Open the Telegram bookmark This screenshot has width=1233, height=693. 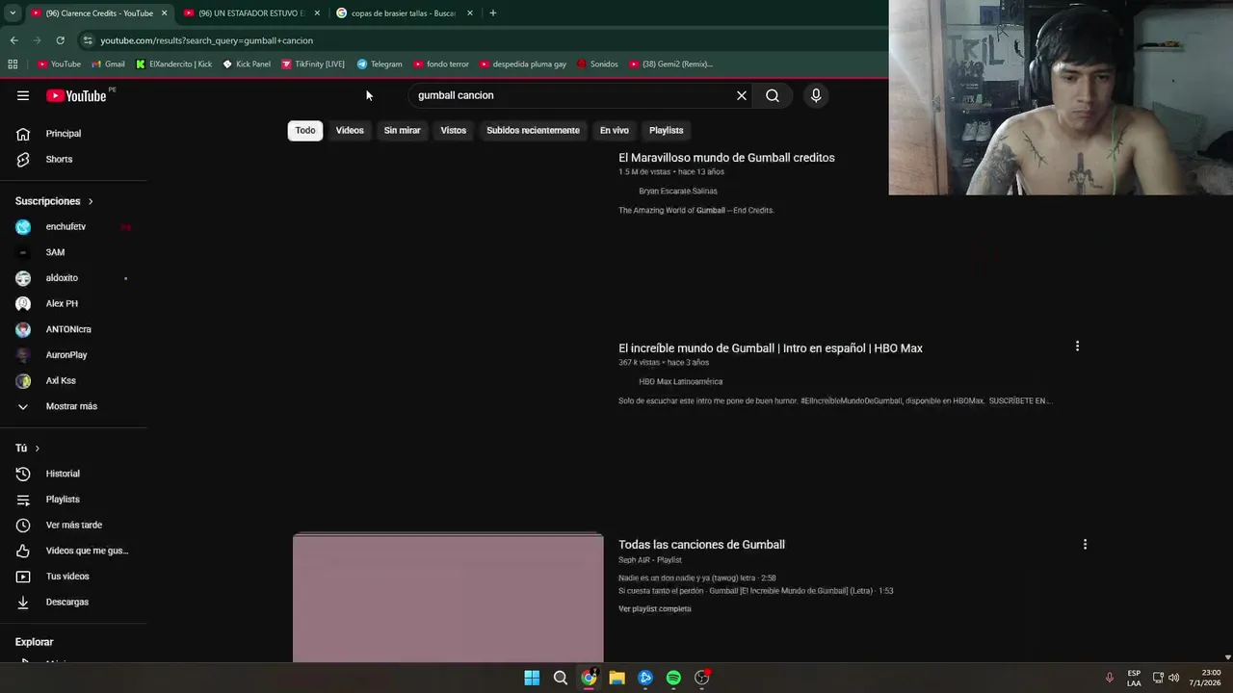(380, 64)
